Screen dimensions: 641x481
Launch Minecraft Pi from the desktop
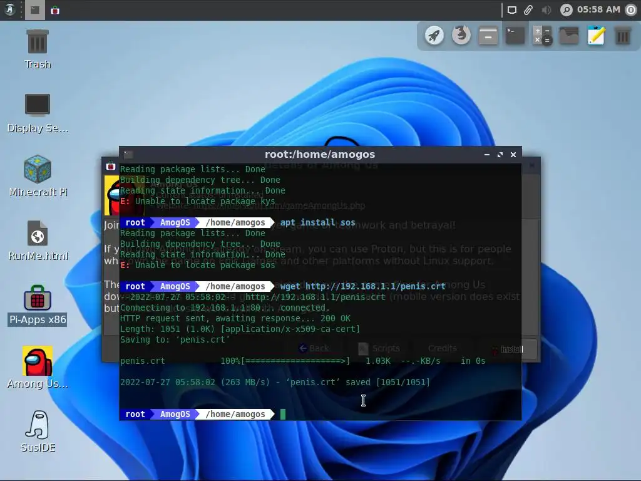[x=38, y=176]
